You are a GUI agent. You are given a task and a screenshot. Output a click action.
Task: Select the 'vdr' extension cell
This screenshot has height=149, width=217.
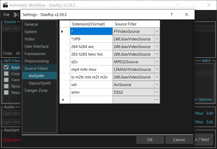91,84
